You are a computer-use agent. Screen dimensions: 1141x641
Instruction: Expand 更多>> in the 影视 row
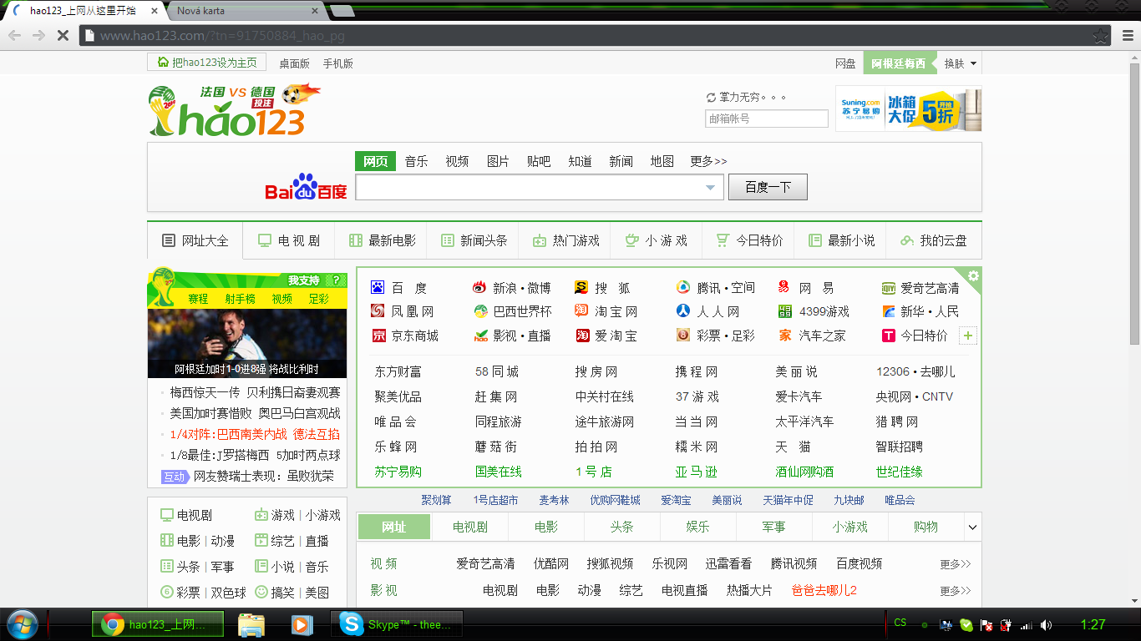point(956,591)
